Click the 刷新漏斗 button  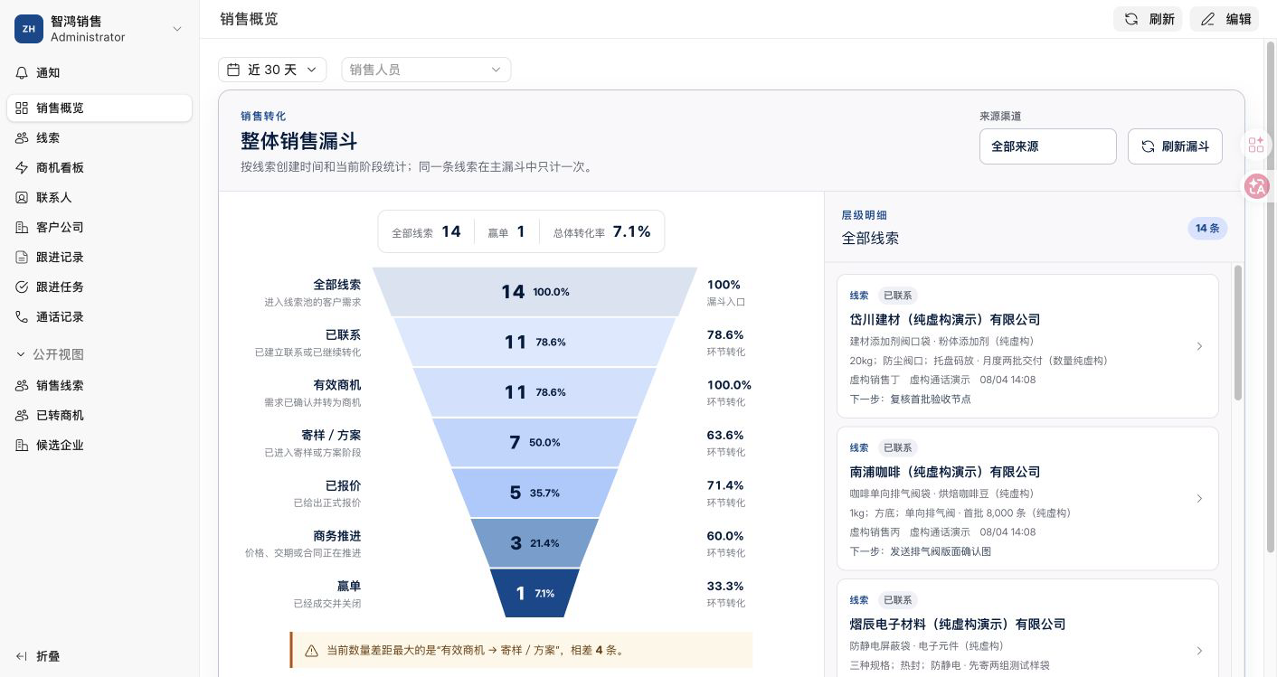1175,146
